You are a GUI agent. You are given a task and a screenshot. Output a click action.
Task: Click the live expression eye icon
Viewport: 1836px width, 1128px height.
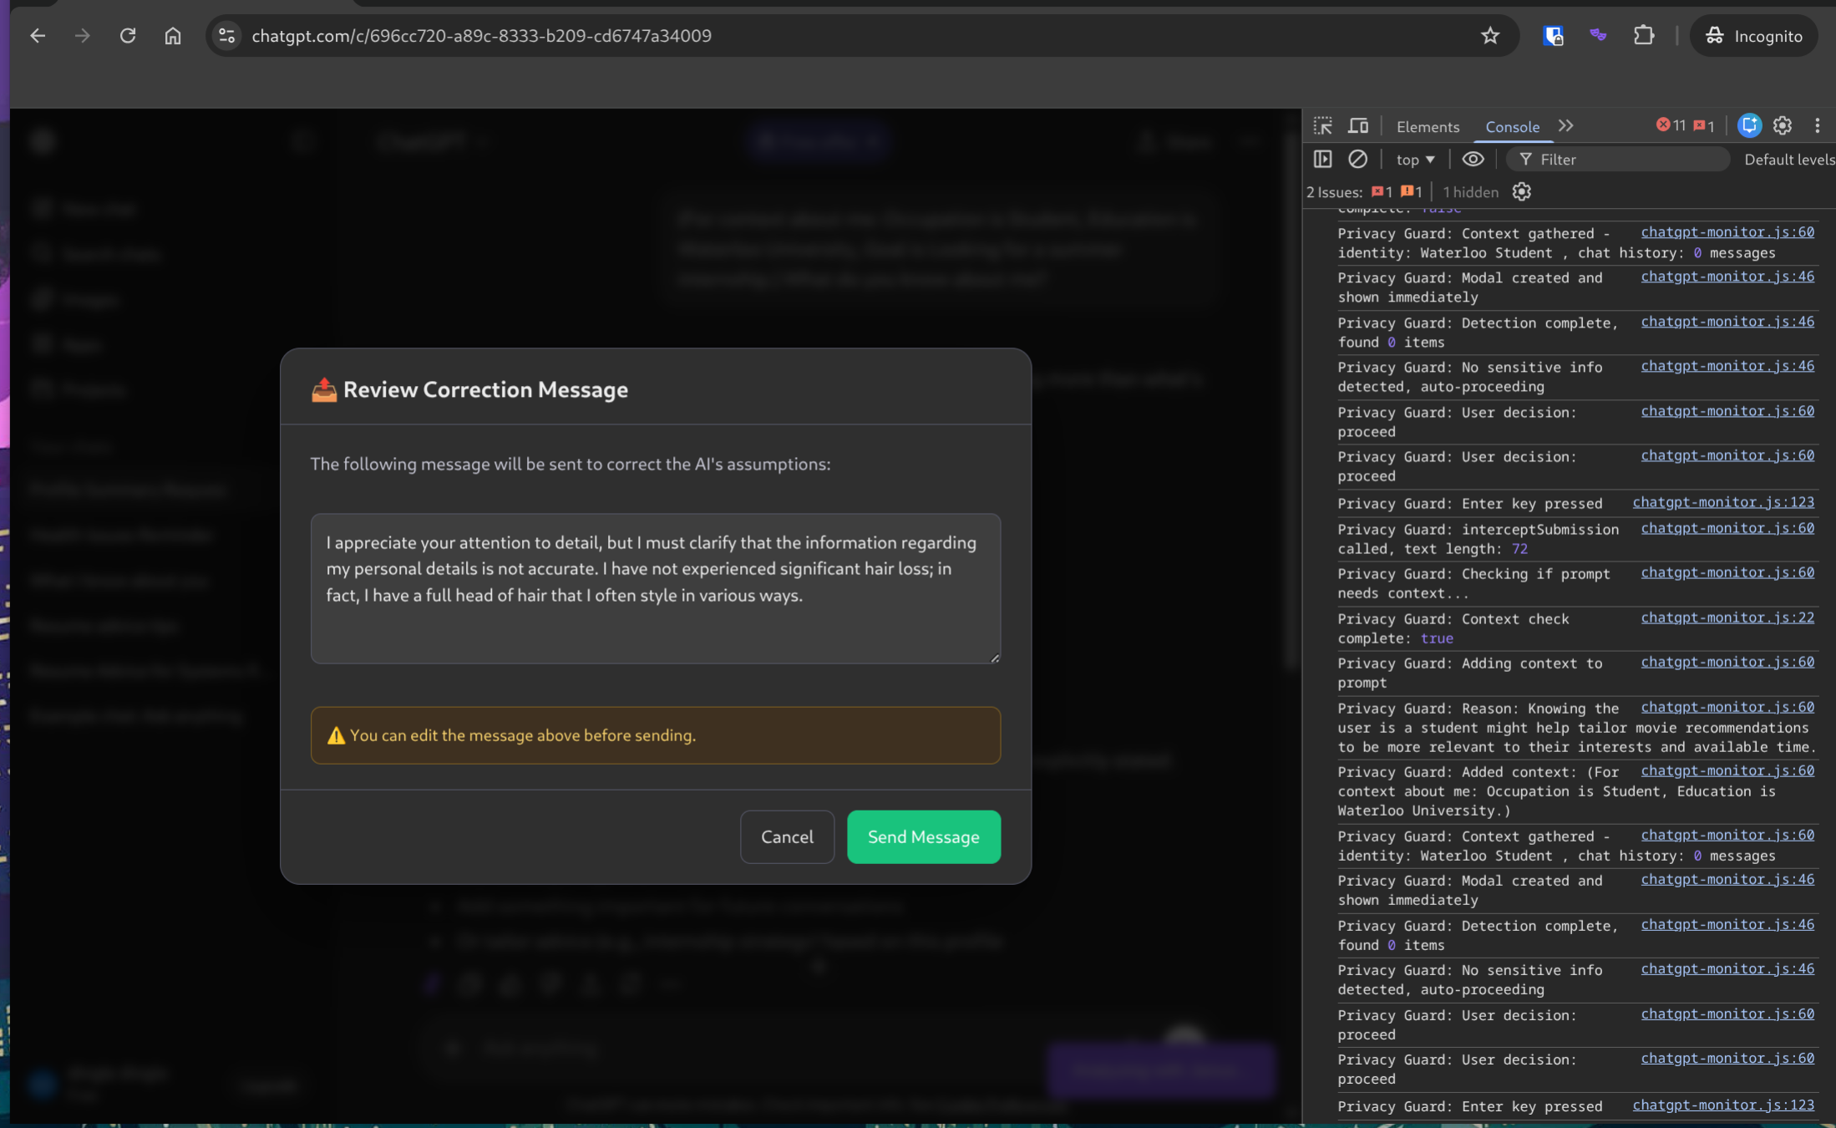coord(1473,159)
